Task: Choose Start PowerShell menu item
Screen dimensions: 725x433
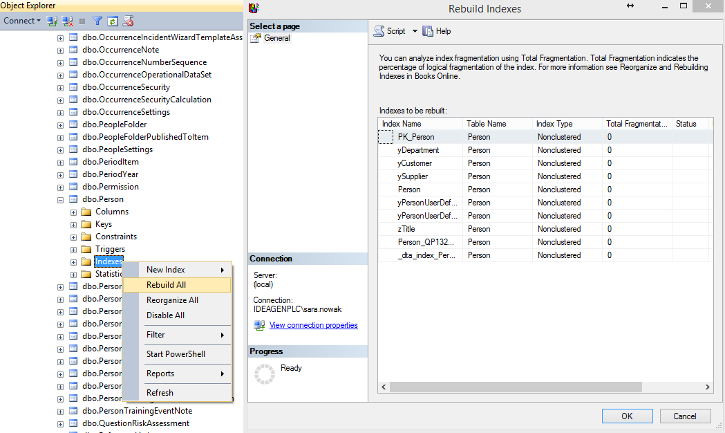Action: click(x=177, y=354)
